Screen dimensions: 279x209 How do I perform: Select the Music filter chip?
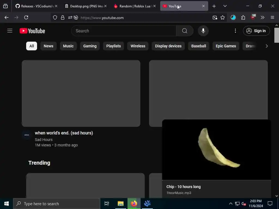(x=68, y=46)
